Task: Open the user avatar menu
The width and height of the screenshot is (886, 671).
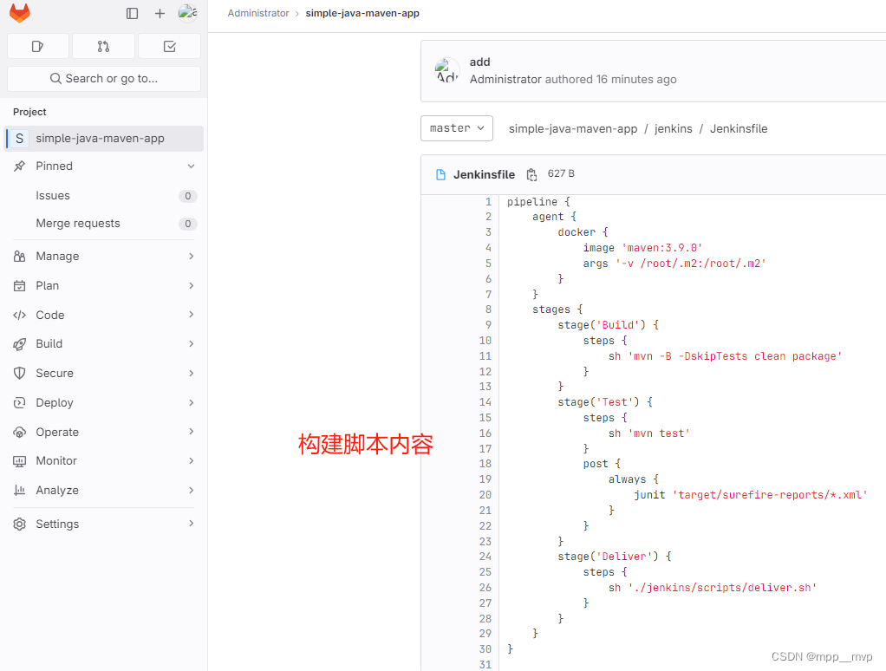Action: tap(187, 13)
